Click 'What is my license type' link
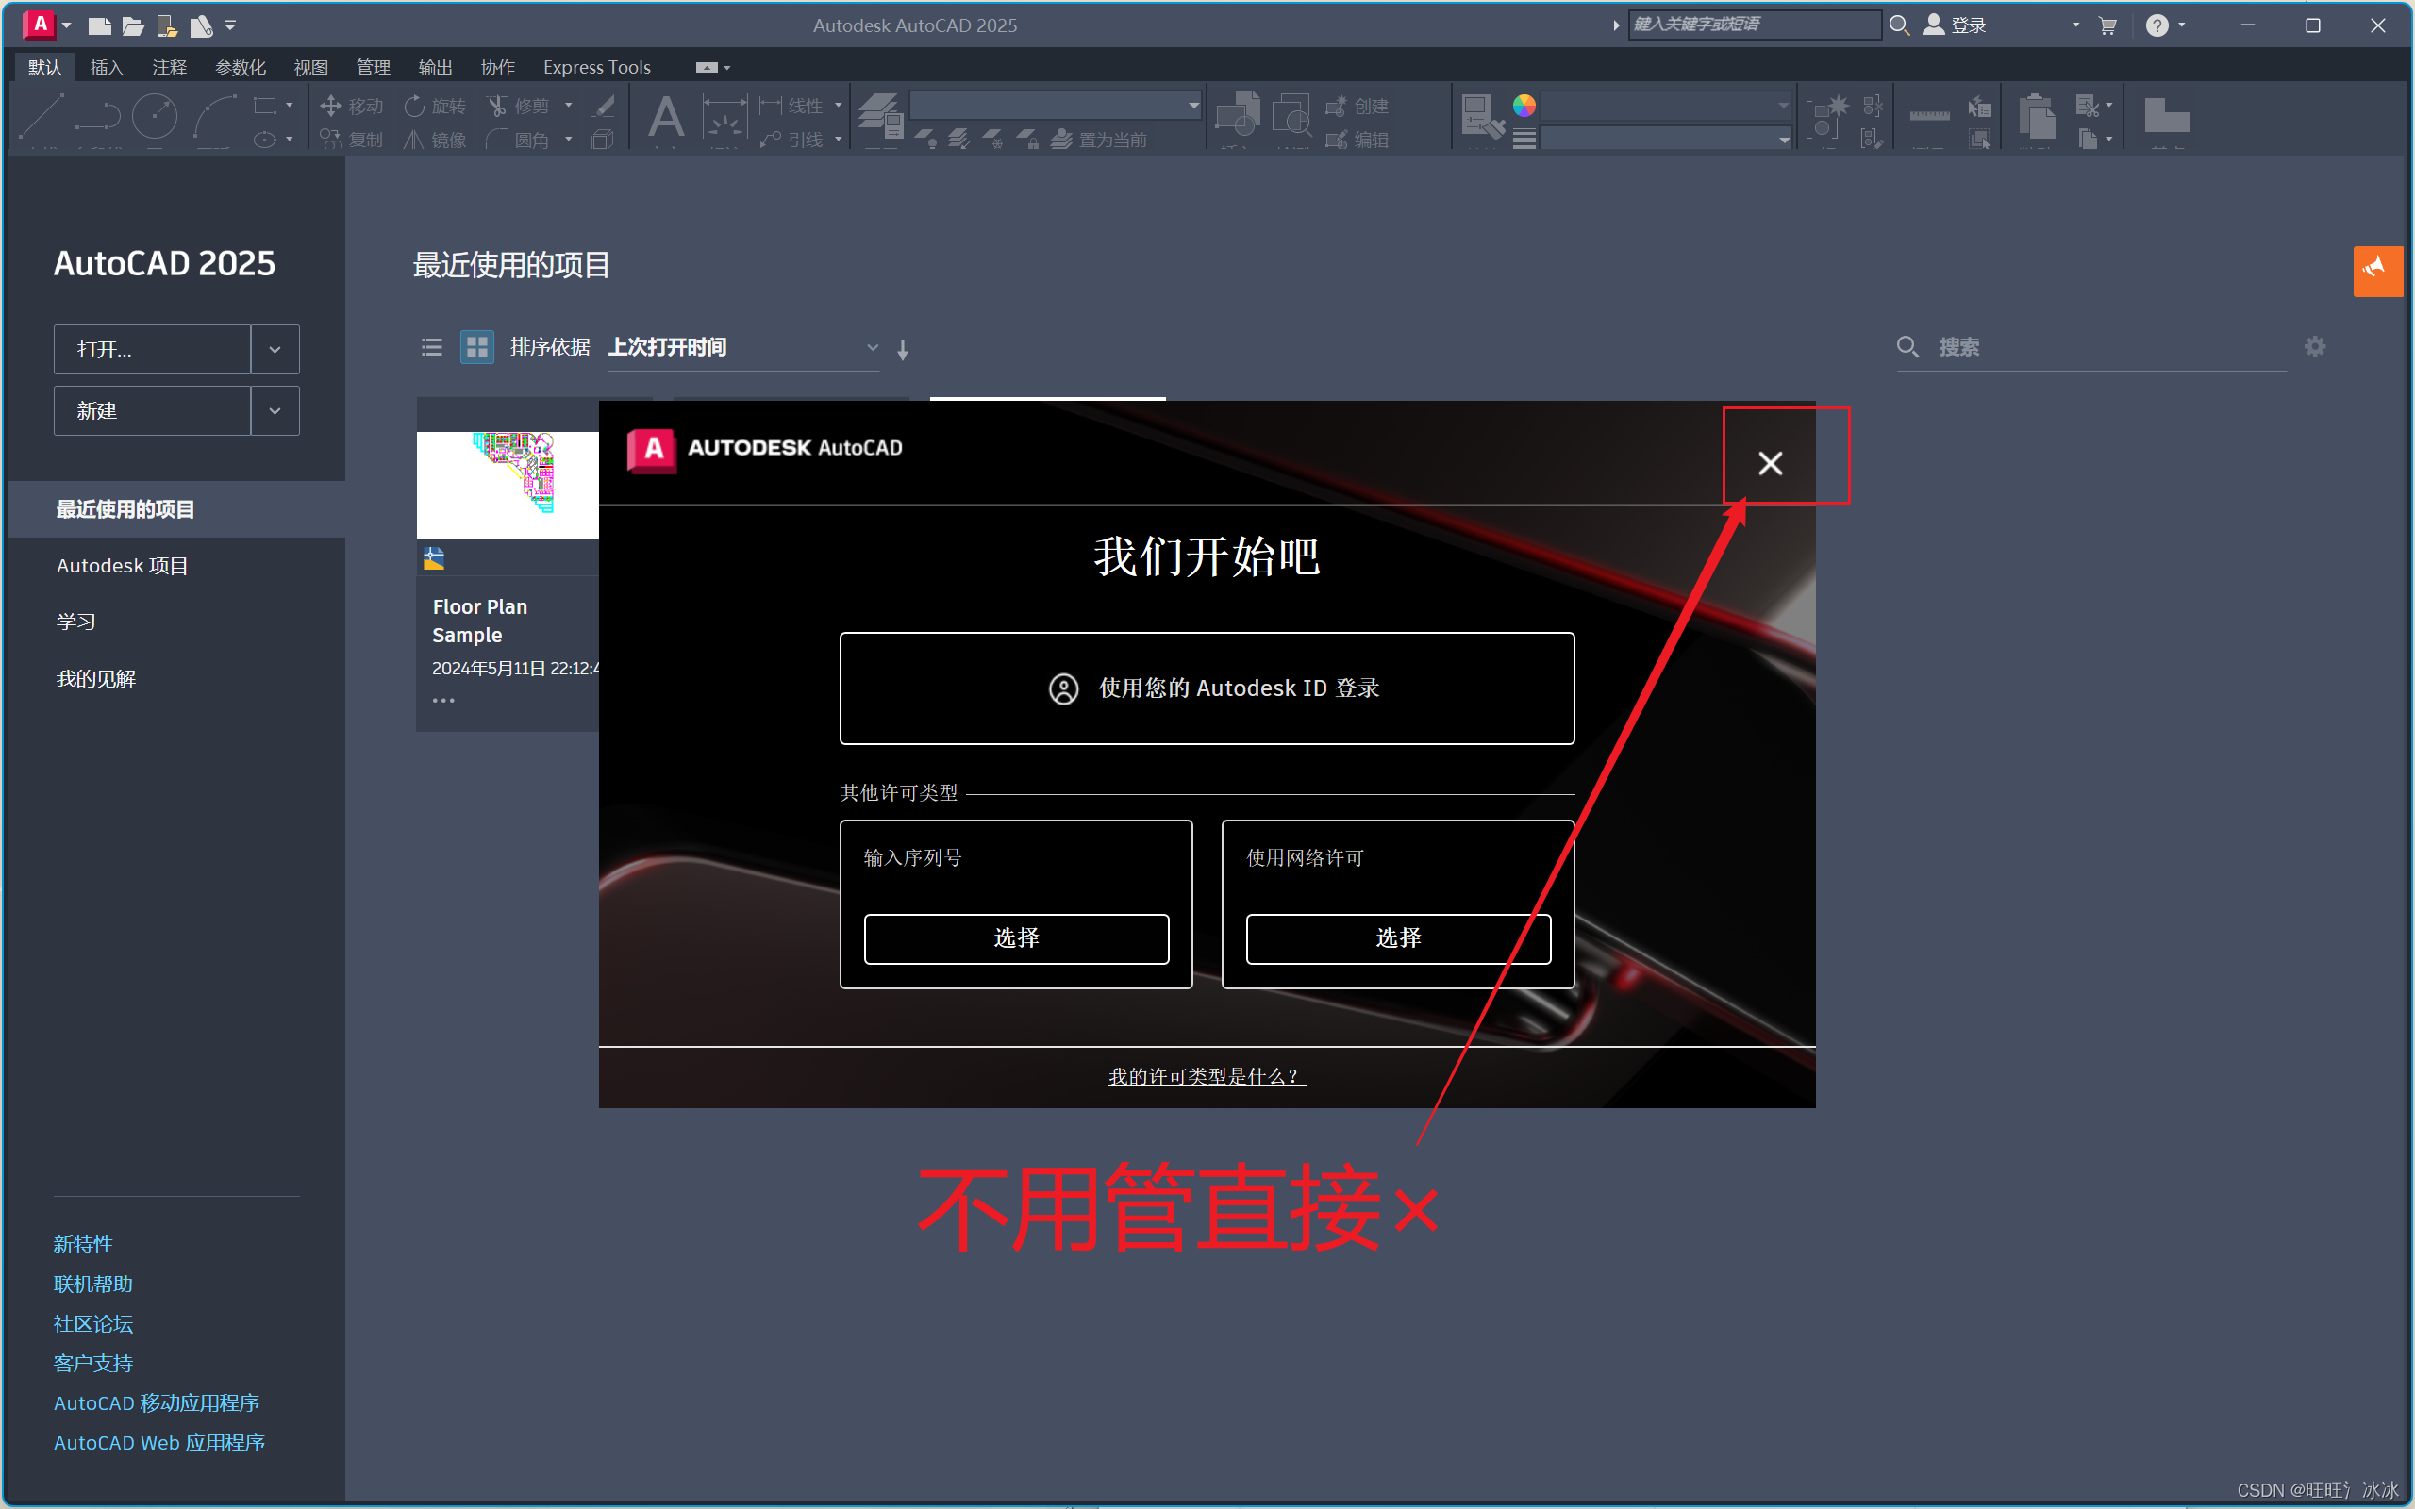 point(1206,1076)
